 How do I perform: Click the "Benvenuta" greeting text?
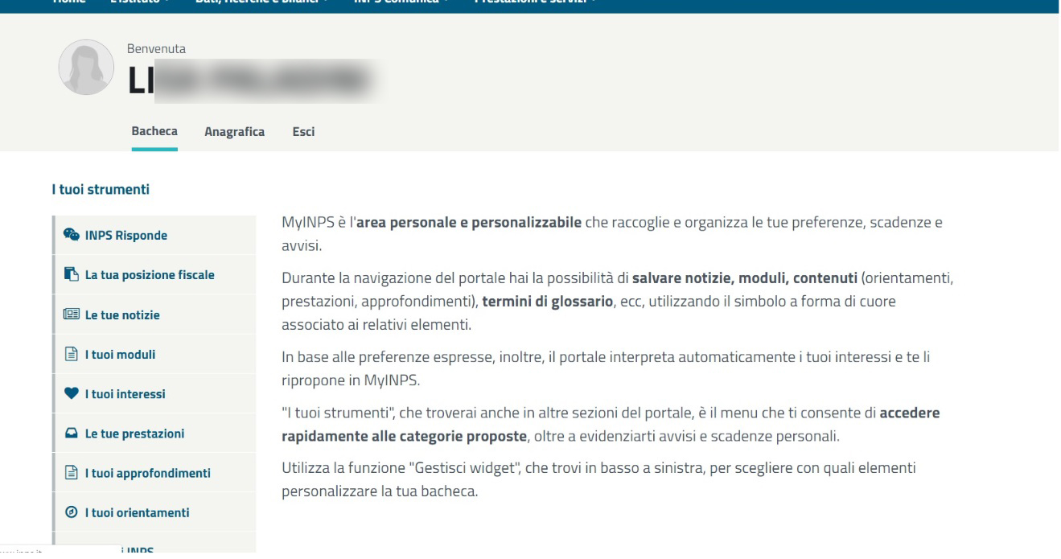point(156,49)
